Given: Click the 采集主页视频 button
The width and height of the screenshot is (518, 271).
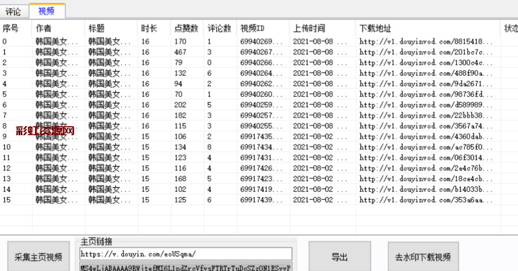Looking at the screenshot, I should (x=38, y=257).
